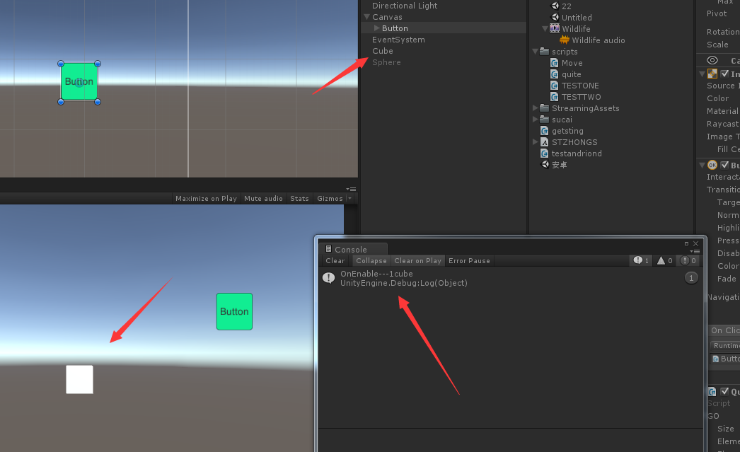This screenshot has height=452, width=740.
Task: Select the Untitled scene icon
Action: point(555,18)
